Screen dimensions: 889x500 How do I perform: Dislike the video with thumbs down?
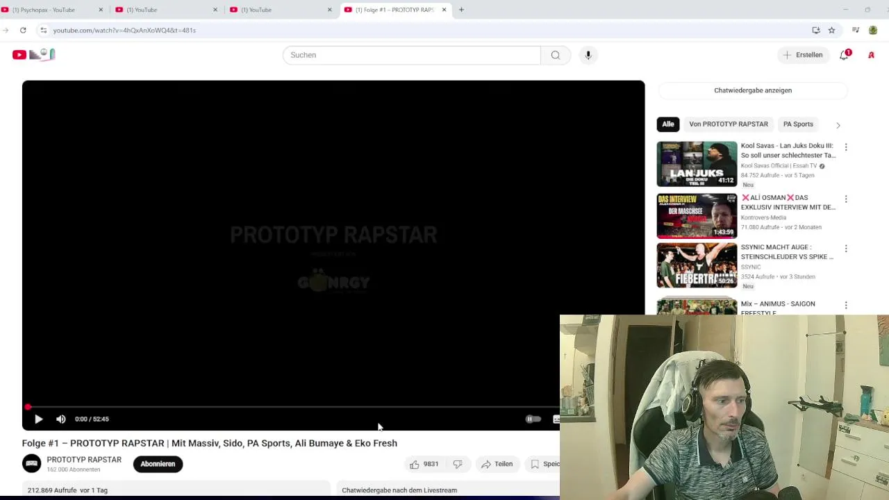click(458, 464)
